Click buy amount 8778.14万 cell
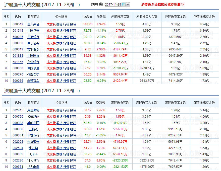The image size is (221, 171). 147,68
